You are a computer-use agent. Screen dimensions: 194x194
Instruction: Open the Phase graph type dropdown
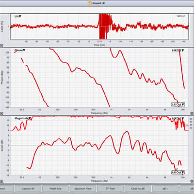(20, 50)
